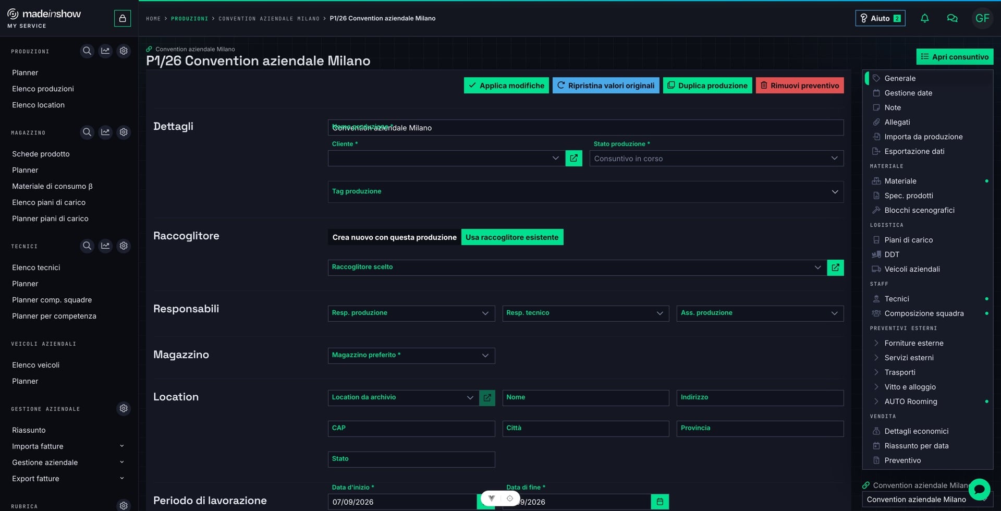The image size is (1001, 511).
Task: Open Dettagli economici section
Action: [928, 431]
